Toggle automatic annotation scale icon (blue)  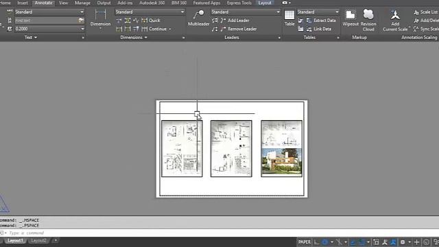pyautogui.click(x=393, y=242)
